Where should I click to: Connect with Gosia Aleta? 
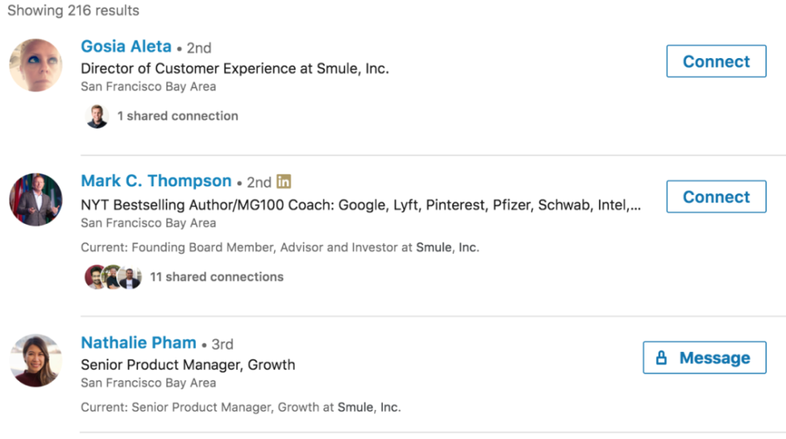[716, 61]
